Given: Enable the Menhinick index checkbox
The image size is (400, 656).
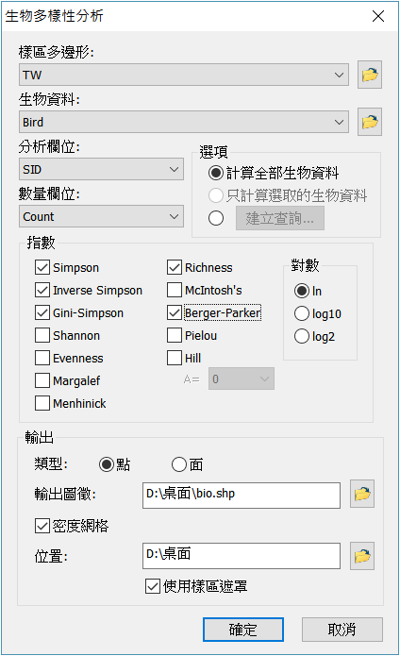Looking at the screenshot, I should [42, 403].
